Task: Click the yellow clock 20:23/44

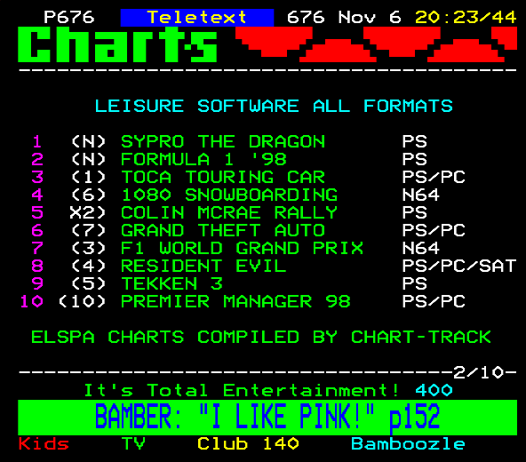Action: tap(466, 17)
